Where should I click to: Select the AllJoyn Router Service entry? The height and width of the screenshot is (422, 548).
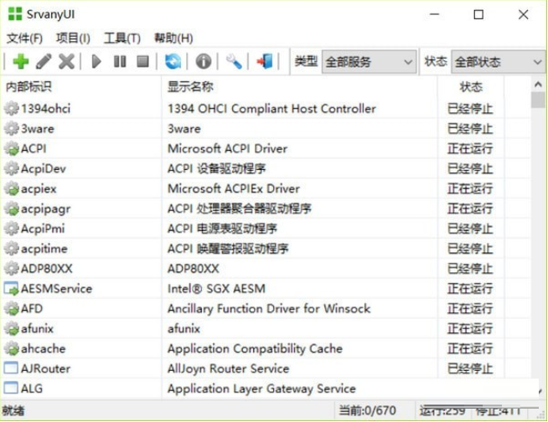[x=228, y=368]
